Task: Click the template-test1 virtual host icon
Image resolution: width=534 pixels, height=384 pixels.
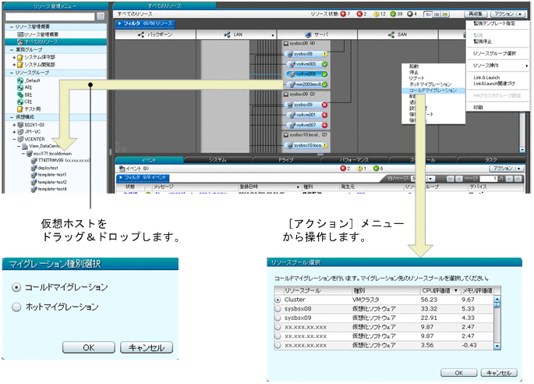Action: (34, 175)
